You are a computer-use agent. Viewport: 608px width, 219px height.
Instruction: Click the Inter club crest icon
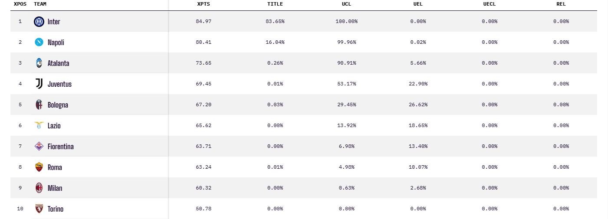39,21
